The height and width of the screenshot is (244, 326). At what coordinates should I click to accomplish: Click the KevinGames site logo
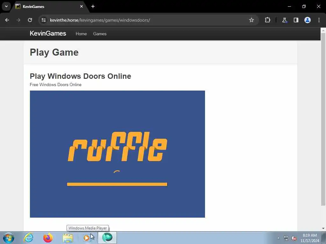(48, 33)
